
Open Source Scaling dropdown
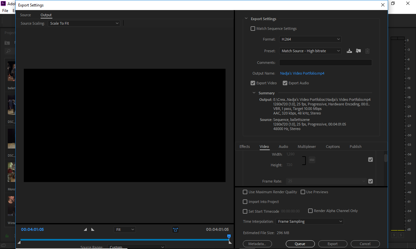click(84, 23)
